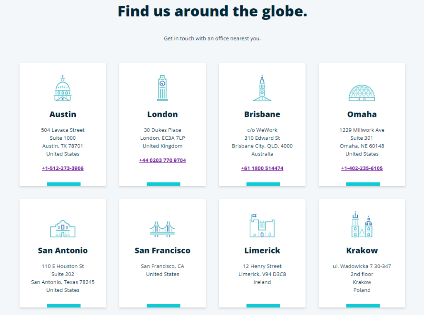424x315 pixels.
Task: Click the 'Find us around the globe' heading
Action: [x=212, y=11]
